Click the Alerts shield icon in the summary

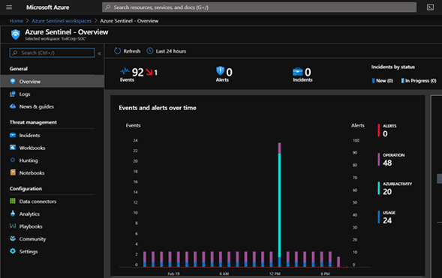tap(220, 70)
